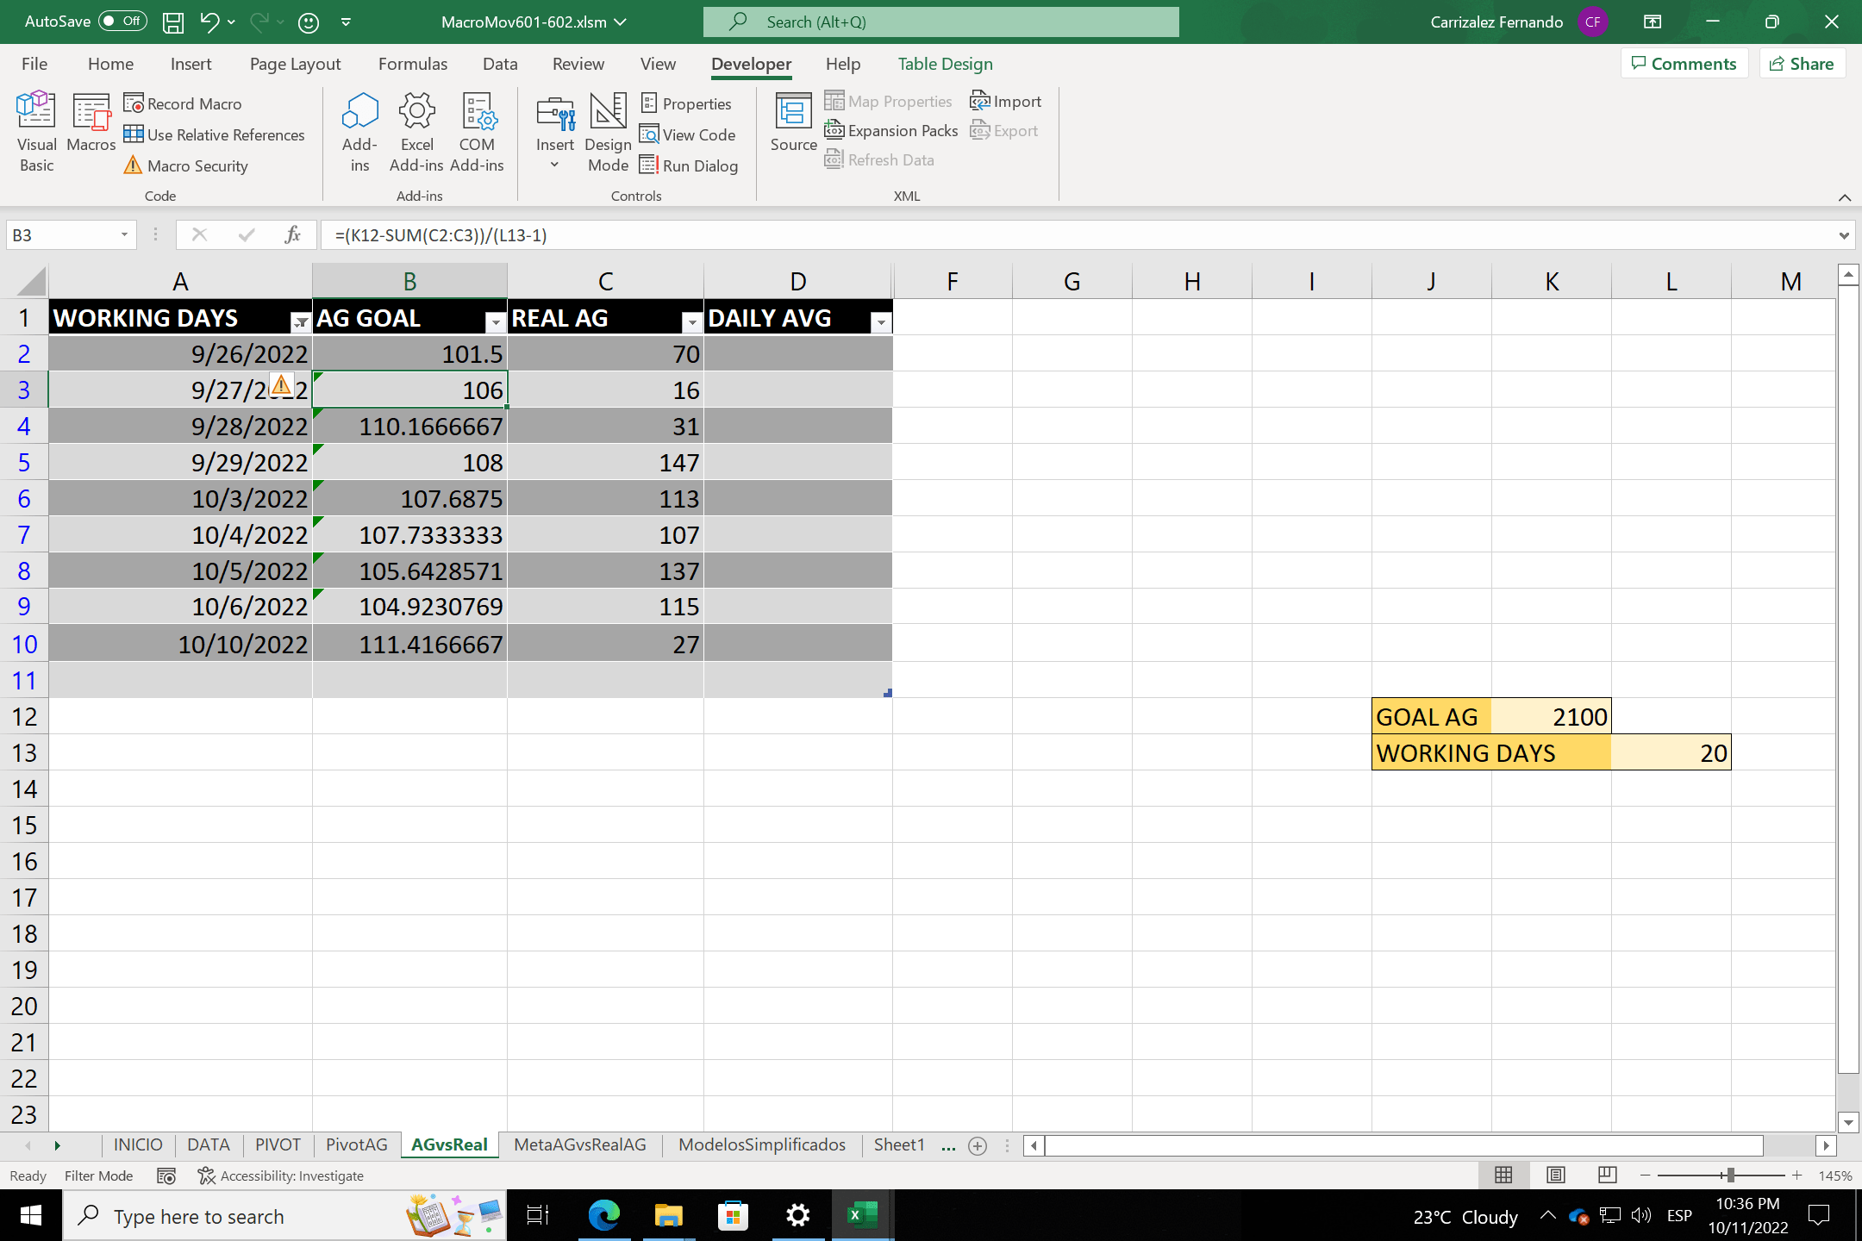
Task: Open the Comments pane button
Action: coord(1684,64)
